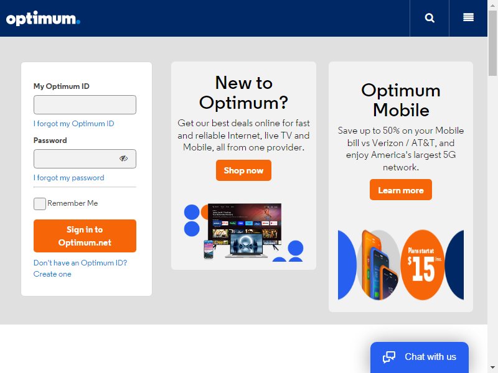Click the Learn more button
Screen dimensions: 498x373
pos(400,190)
